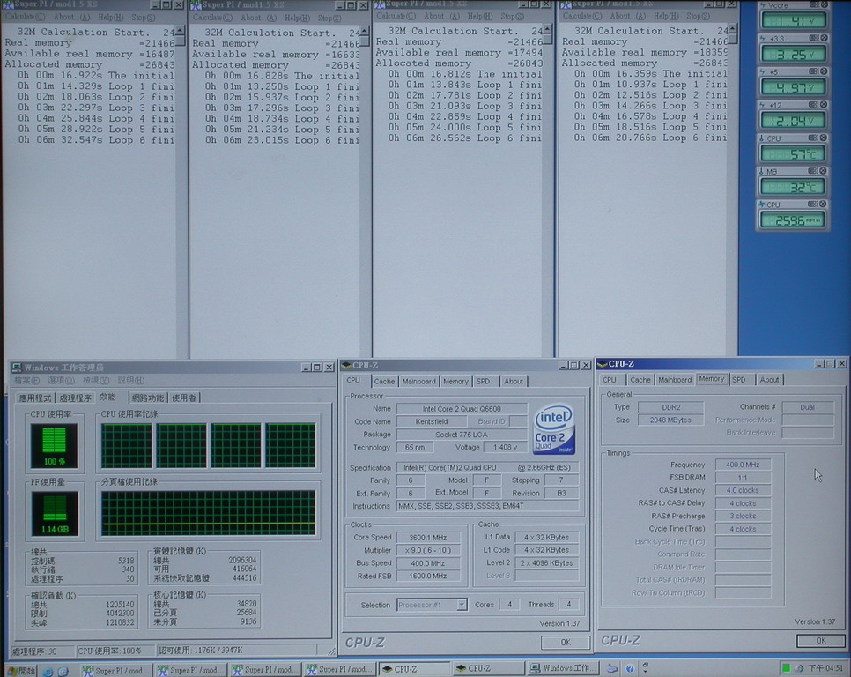This screenshot has height=677, width=851.
Task: Click the green tray icon beside the clock
Action: click(785, 668)
